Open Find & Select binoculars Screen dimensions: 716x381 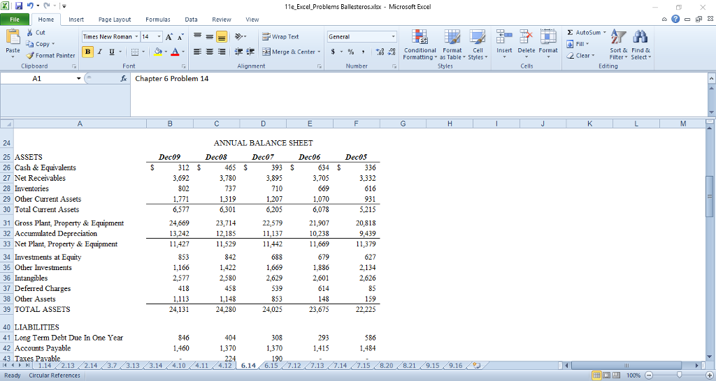click(640, 44)
